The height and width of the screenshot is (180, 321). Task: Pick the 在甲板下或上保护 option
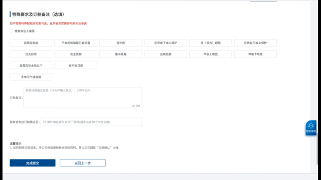(166, 43)
